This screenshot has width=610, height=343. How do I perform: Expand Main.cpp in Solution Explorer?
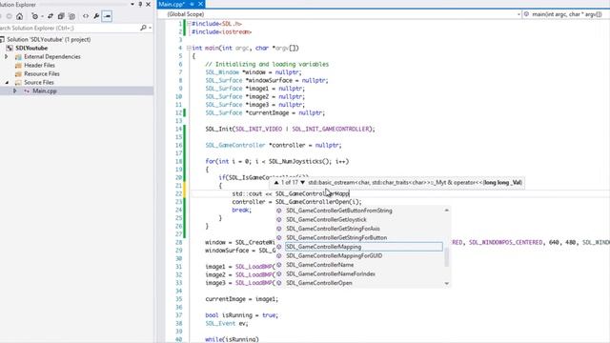click(x=15, y=91)
